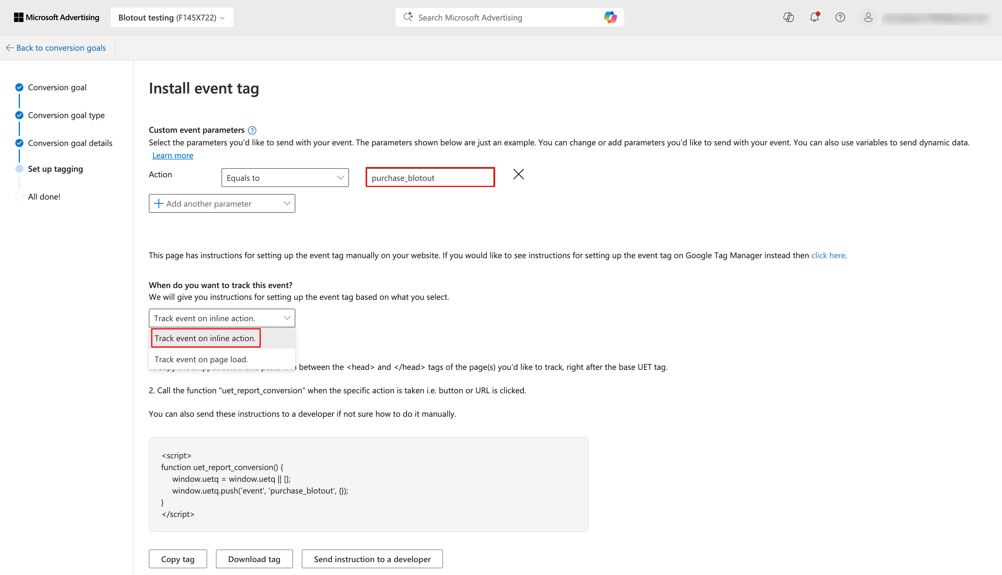Select Track event on page load option
Screen dimensions: 1002x575
(x=201, y=359)
